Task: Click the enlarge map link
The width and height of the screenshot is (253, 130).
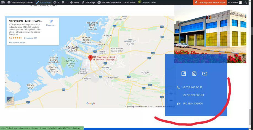Action: click(17, 42)
